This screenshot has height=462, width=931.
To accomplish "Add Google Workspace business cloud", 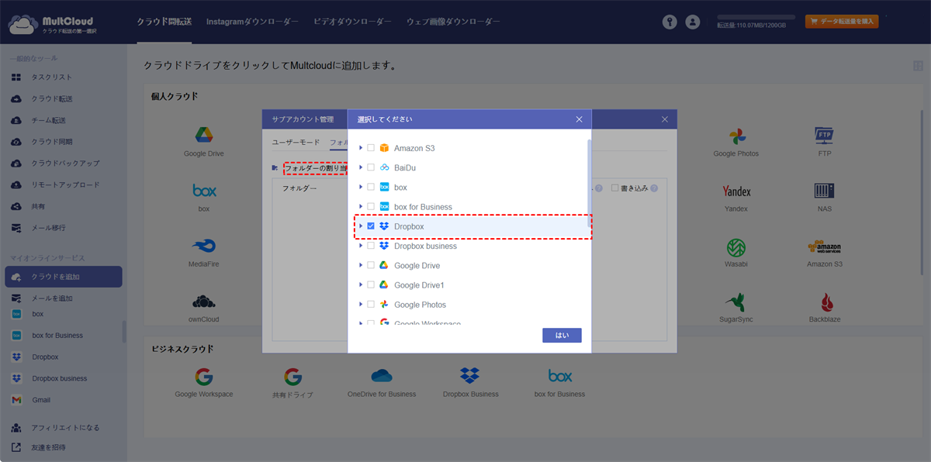I will [x=204, y=382].
